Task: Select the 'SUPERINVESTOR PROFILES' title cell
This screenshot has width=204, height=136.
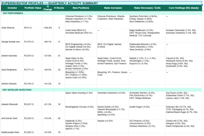Action: coord(101,3)
